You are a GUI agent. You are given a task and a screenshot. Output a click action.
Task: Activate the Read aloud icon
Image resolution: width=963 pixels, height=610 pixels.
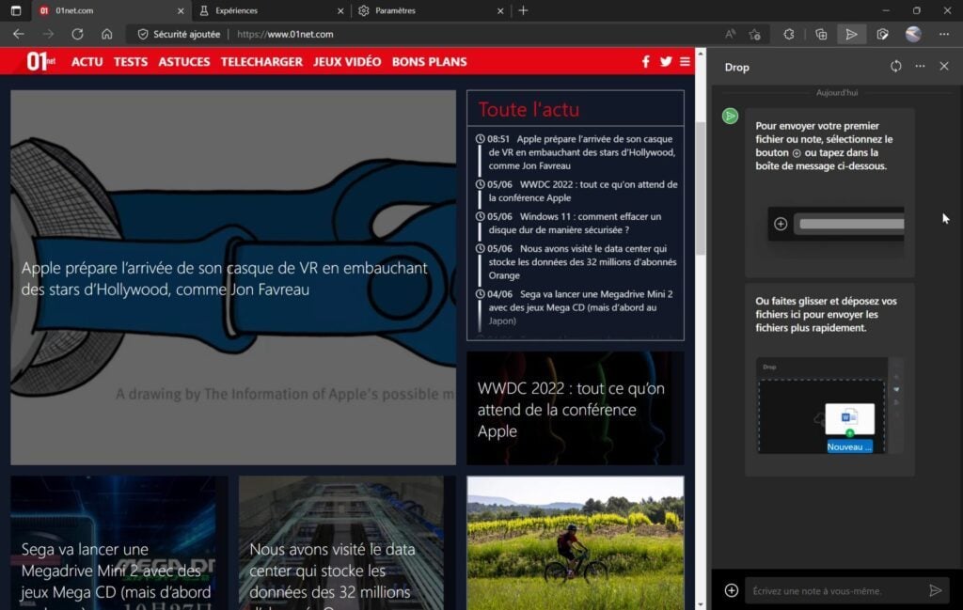click(x=730, y=35)
